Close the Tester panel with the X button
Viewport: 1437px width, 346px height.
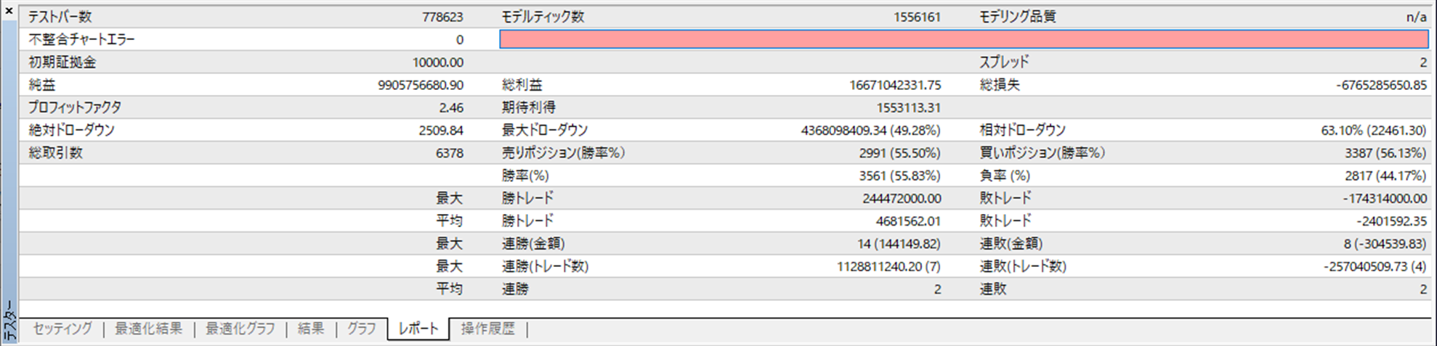coord(9,11)
